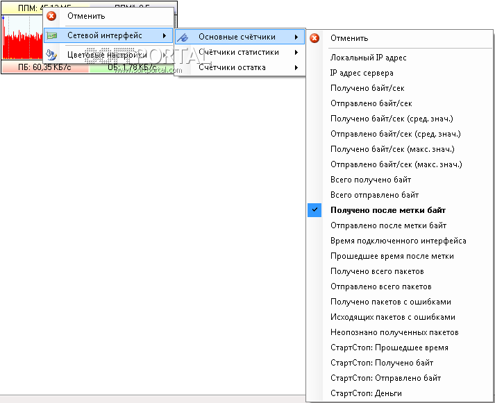Viewport: 495px width, 403px height.
Task: Open the Цветовые настройки menu item
Action: tap(108, 55)
